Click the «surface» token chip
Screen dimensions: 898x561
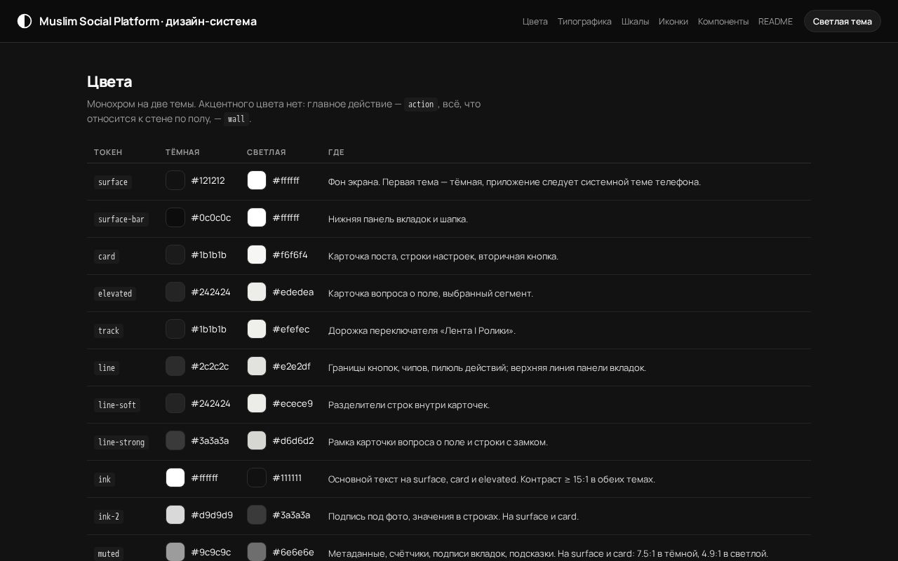pos(113,182)
